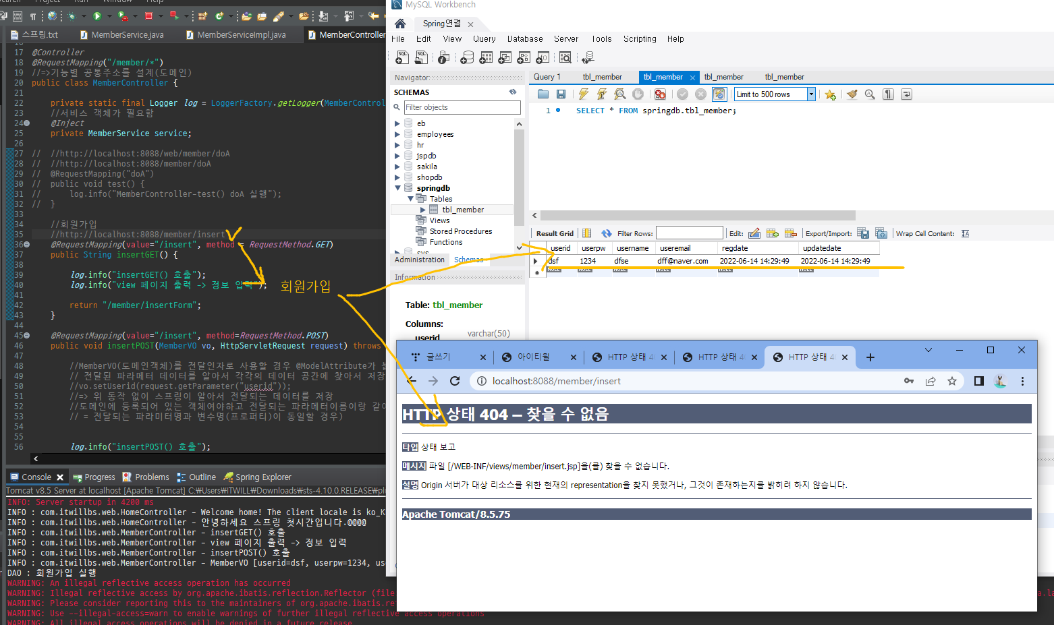The image size is (1054, 625).
Task: Insert new row icon in result grid
Action: point(773,233)
